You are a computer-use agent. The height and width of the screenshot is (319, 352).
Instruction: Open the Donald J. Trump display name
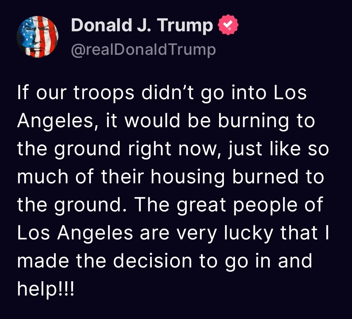click(142, 25)
